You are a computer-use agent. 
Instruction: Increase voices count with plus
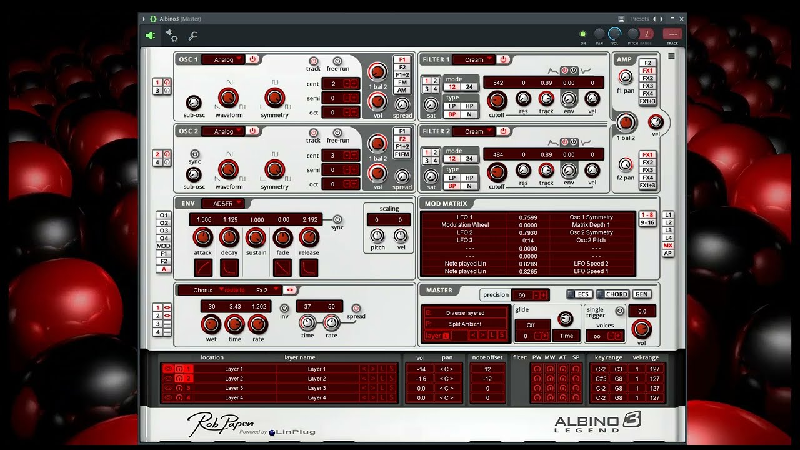[x=618, y=336]
